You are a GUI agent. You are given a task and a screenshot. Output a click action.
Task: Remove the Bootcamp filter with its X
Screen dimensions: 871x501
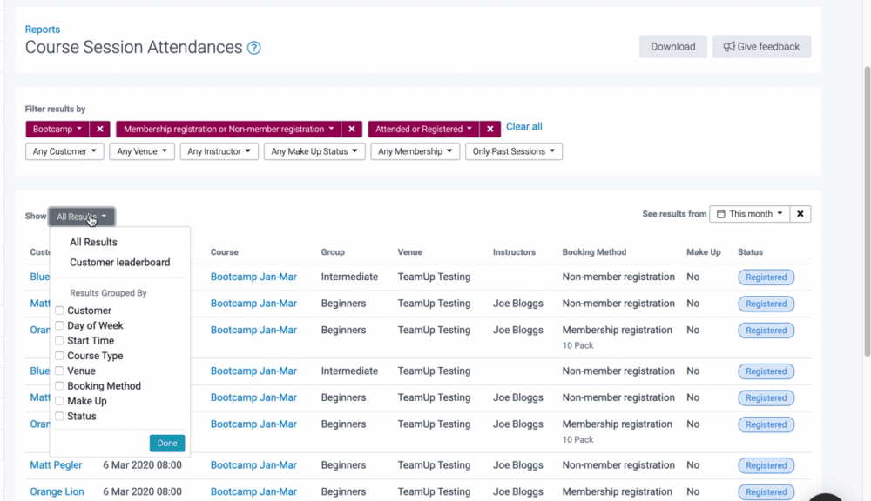tap(100, 129)
